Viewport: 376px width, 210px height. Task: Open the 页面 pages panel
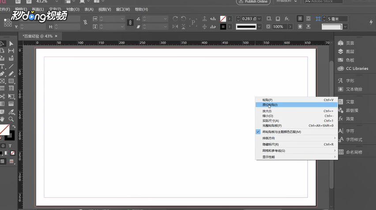pyautogui.click(x=347, y=43)
